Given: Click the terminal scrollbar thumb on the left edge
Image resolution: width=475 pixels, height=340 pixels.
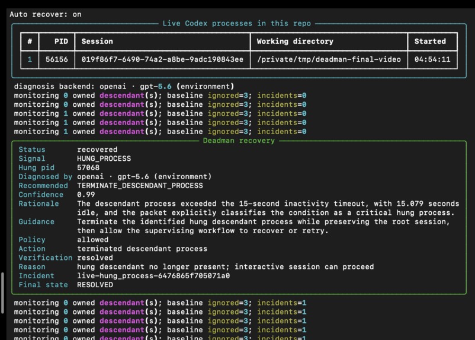Looking at the screenshot, I should coord(3,293).
